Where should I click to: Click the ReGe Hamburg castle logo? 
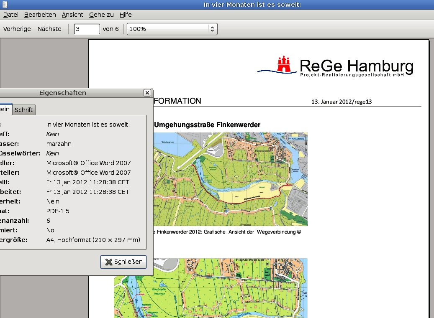pyautogui.click(x=284, y=64)
